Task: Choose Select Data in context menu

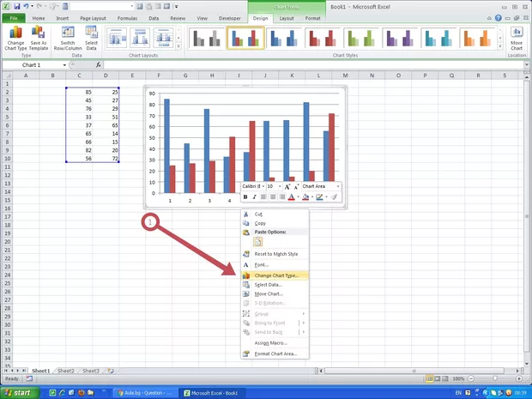Action: [x=275, y=285]
